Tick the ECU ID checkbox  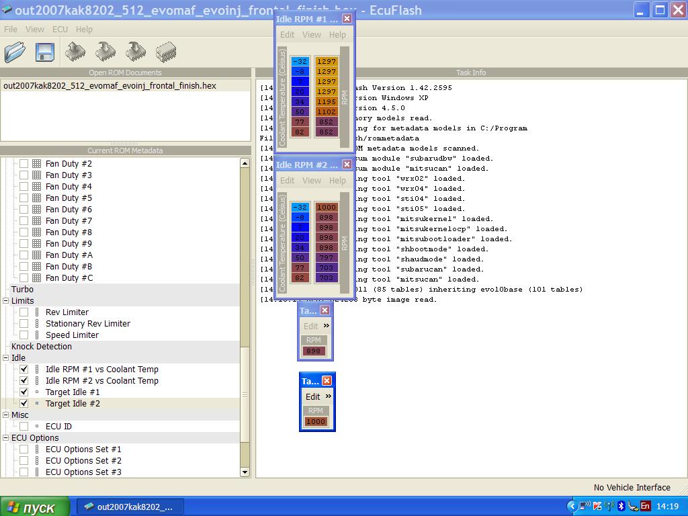[x=24, y=427]
